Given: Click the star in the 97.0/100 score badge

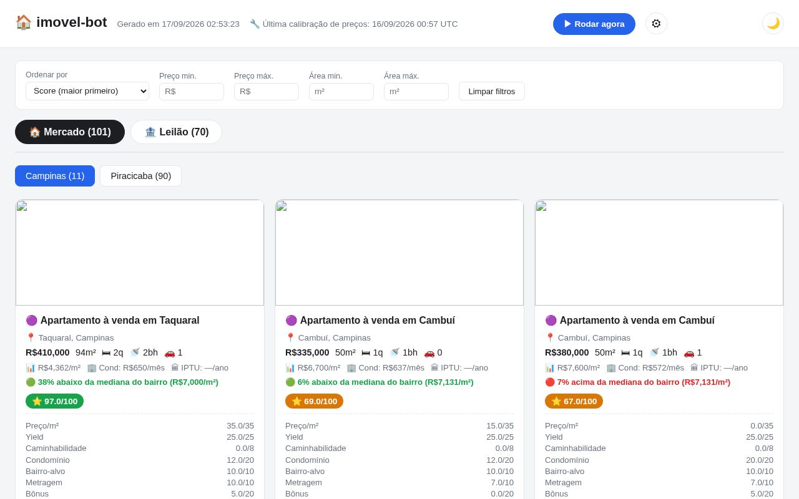Looking at the screenshot, I should pyautogui.click(x=37, y=401).
